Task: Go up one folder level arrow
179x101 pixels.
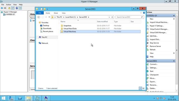Action: click(49, 17)
